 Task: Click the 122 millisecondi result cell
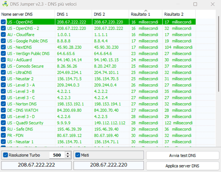coord(179,123)
